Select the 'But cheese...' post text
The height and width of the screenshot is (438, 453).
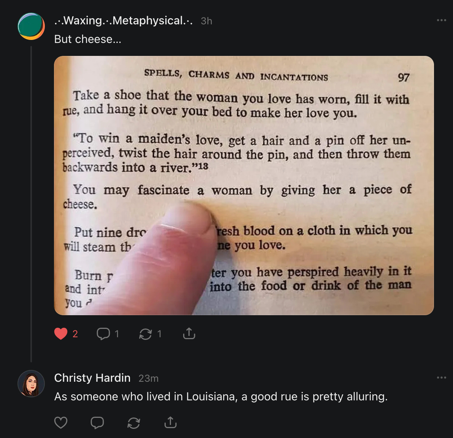88,39
